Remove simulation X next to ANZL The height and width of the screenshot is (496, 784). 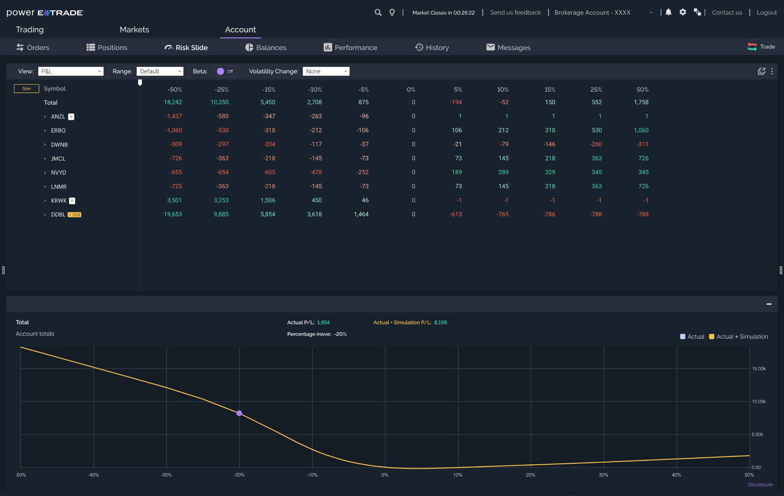point(71,117)
